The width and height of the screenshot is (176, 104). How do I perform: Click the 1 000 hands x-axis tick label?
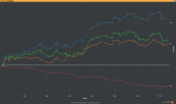click(24, 96)
